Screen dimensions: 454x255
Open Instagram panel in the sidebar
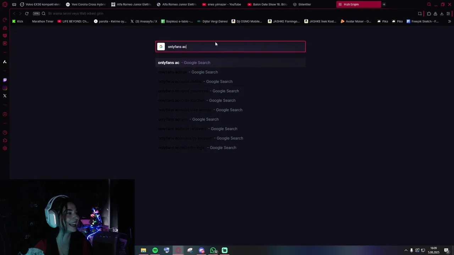click(5, 88)
